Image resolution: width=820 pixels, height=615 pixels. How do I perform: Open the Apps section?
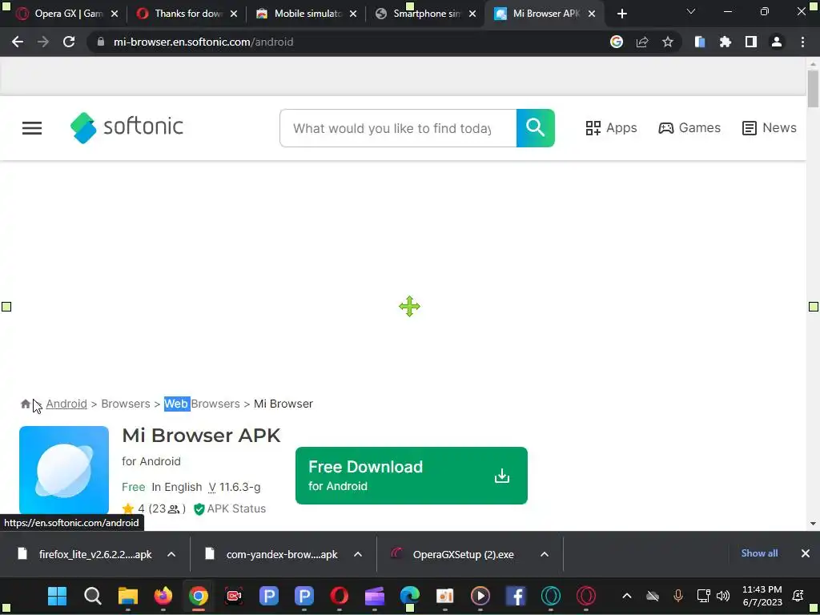pyautogui.click(x=611, y=128)
